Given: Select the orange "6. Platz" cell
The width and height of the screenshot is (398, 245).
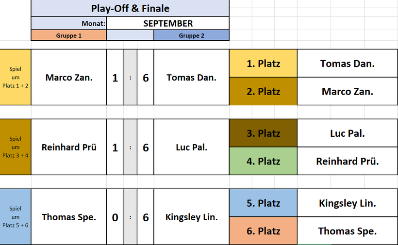Looking at the screenshot, I should coord(263,231).
